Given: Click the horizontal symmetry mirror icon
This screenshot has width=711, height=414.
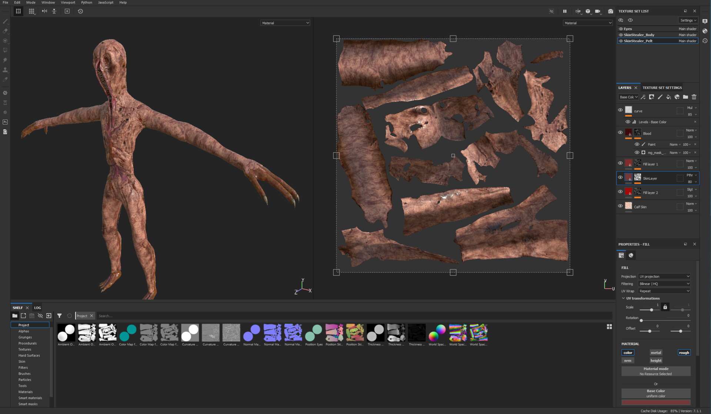Looking at the screenshot, I should (x=44, y=11).
